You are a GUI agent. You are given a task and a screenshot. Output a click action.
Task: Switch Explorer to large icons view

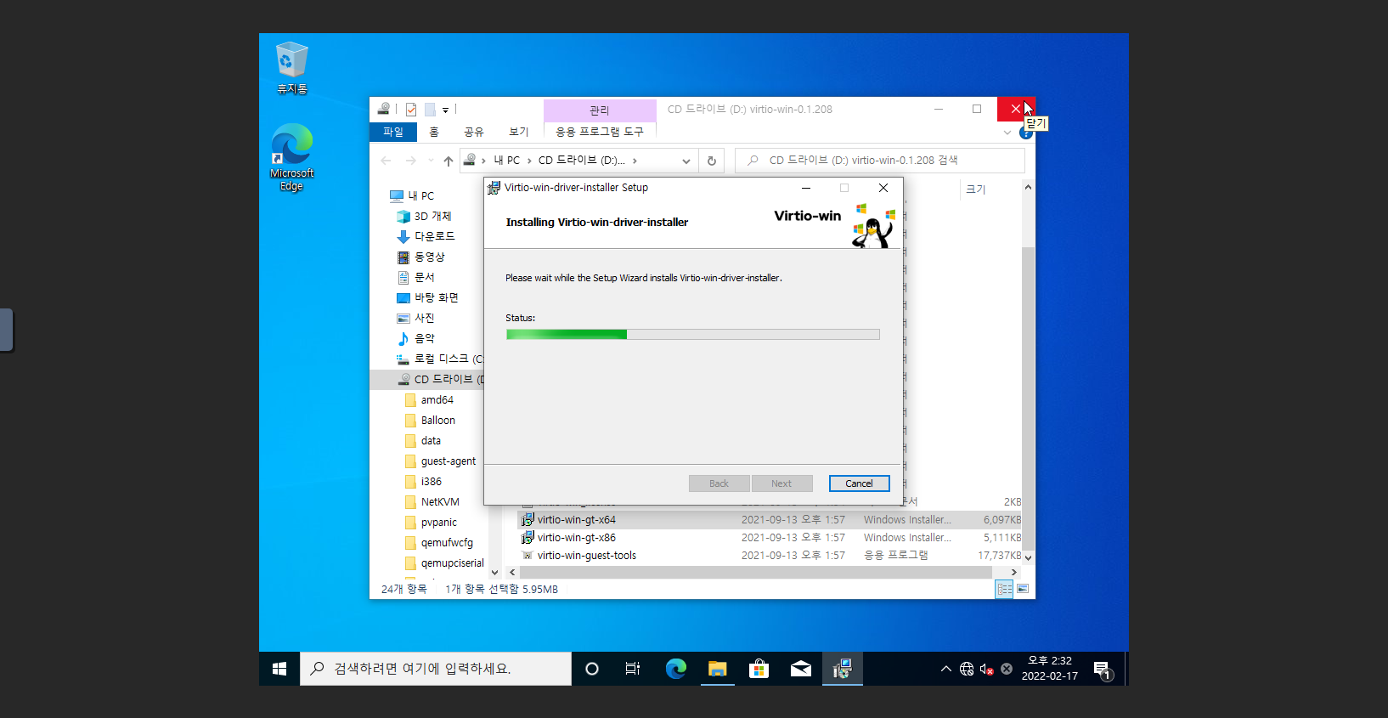[1023, 589]
